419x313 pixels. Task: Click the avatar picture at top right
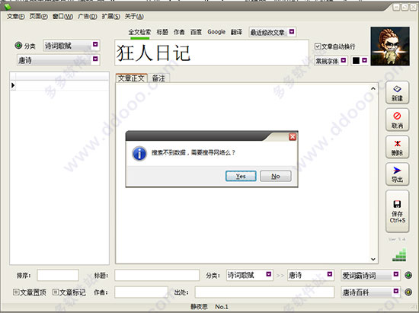[x=390, y=46]
